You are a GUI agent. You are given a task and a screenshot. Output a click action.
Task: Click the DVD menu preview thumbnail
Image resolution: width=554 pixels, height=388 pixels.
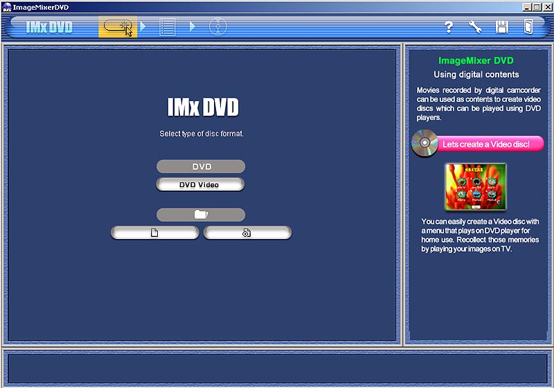pyautogui.click(x=475, y=188)
